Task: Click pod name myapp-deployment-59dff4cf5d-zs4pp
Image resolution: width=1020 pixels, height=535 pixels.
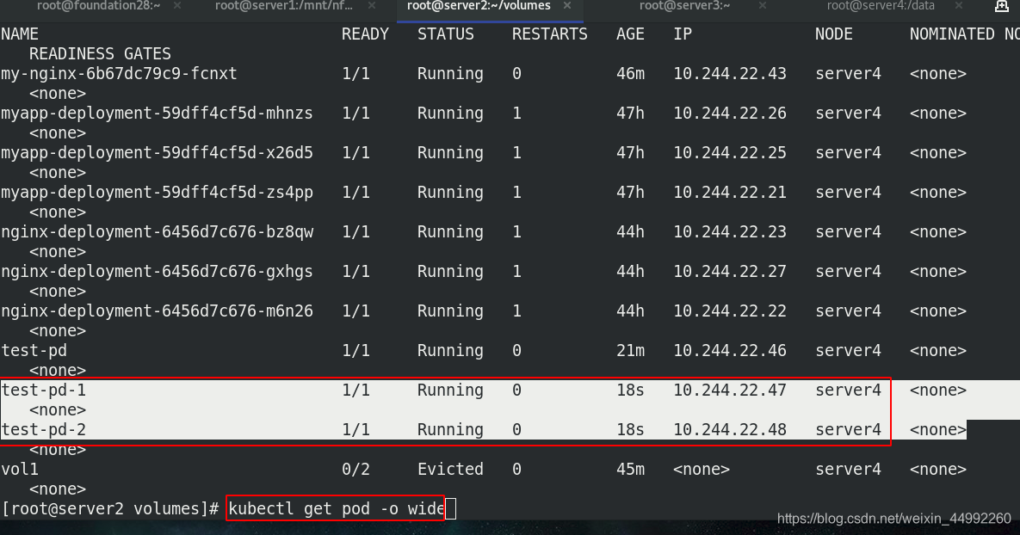Action: point(157,193)
